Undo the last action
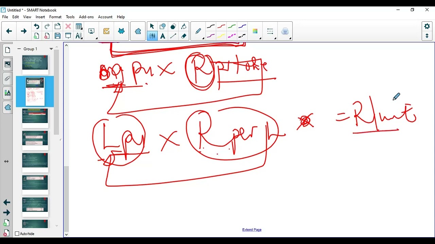This screenshot has width=435, height=244. (x=36, y=26)
